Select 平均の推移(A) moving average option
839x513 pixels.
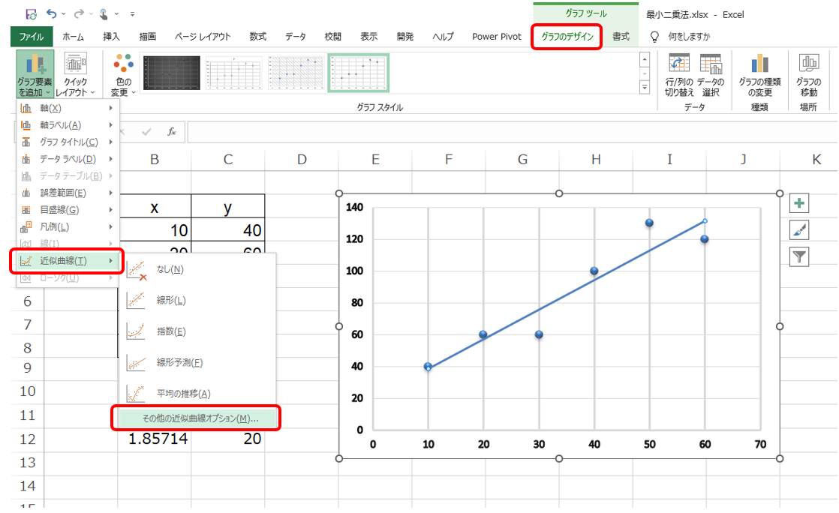point(197,394)
